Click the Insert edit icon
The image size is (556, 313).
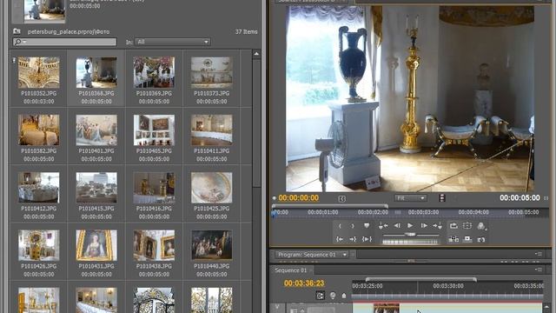pyautogui.click(x=453, y=240)
